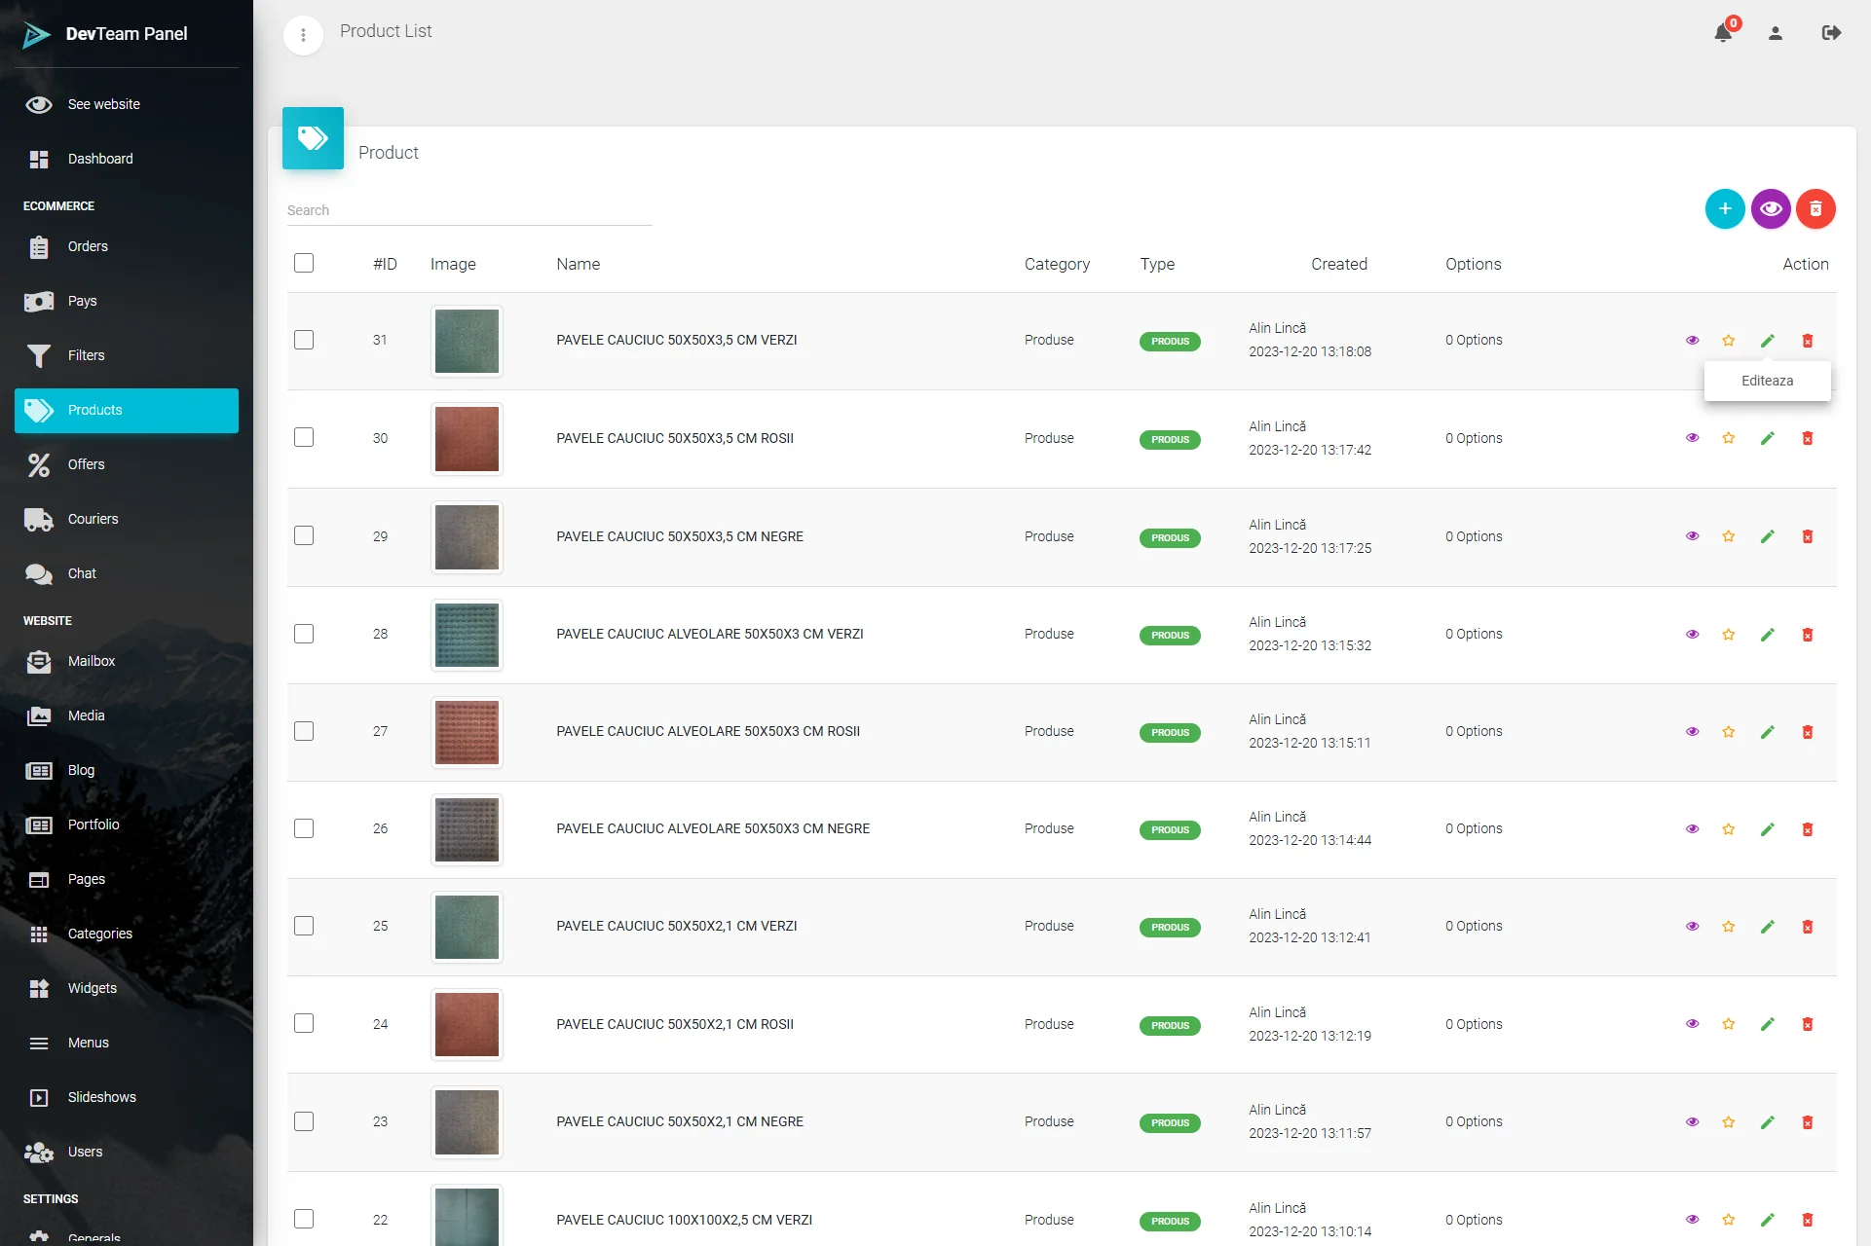Image resolution: width=1871 pixels, height=1246 pixels.
Task: Open the Orders sidebar item
Action: click(x=88, y=246)
